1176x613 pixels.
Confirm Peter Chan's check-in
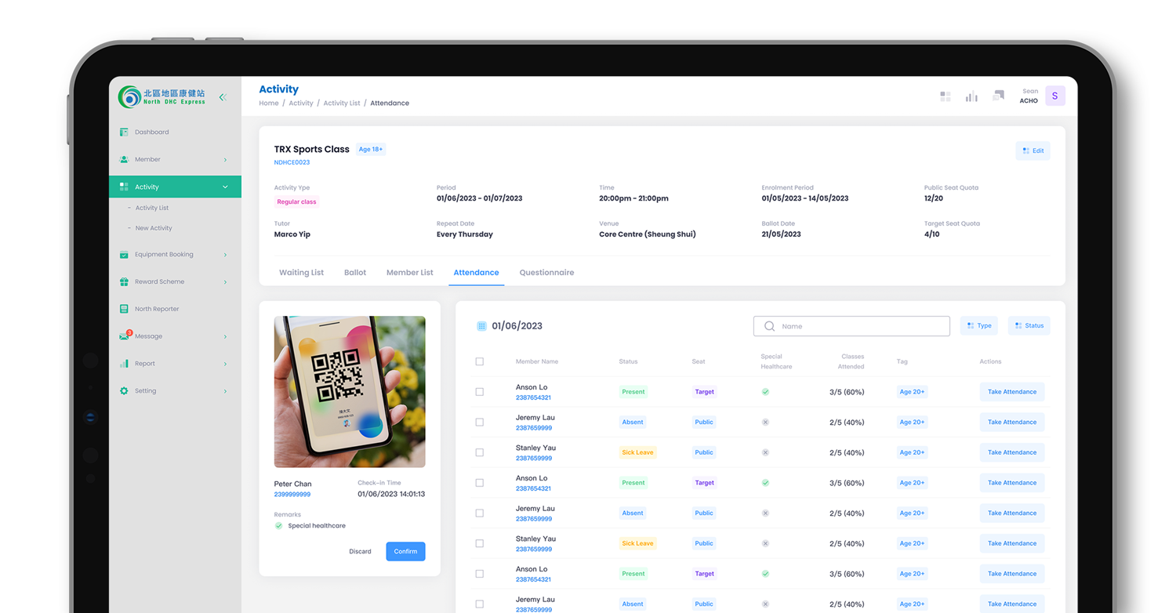coord(405,551)
